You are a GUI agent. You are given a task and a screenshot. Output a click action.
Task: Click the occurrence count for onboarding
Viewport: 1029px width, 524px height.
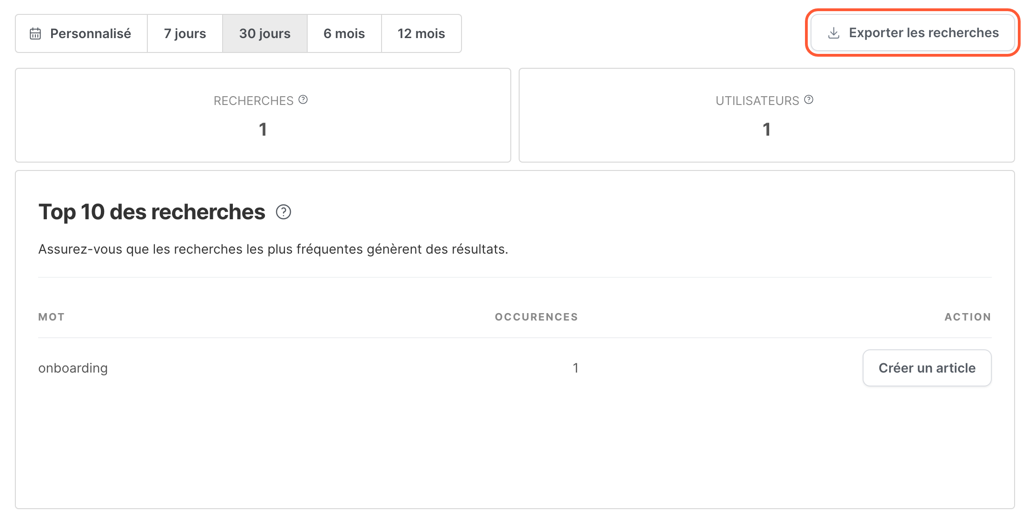(575, 368)
